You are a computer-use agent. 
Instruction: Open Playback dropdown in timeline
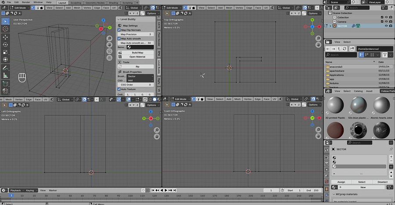[17, 191]
